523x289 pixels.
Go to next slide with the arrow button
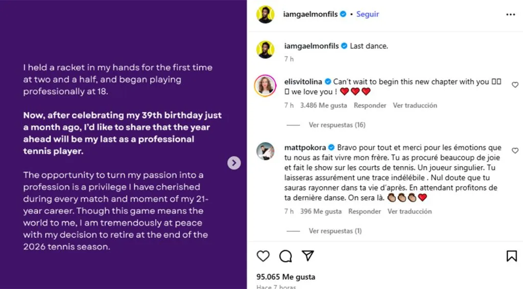(234, 163)
